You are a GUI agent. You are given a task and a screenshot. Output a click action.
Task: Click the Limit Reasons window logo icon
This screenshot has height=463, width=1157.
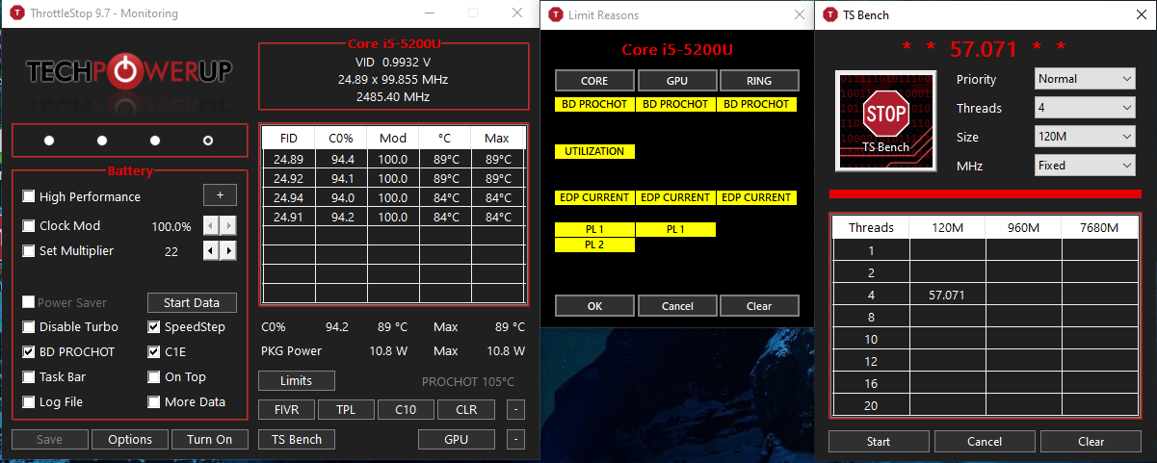point(556,14)
